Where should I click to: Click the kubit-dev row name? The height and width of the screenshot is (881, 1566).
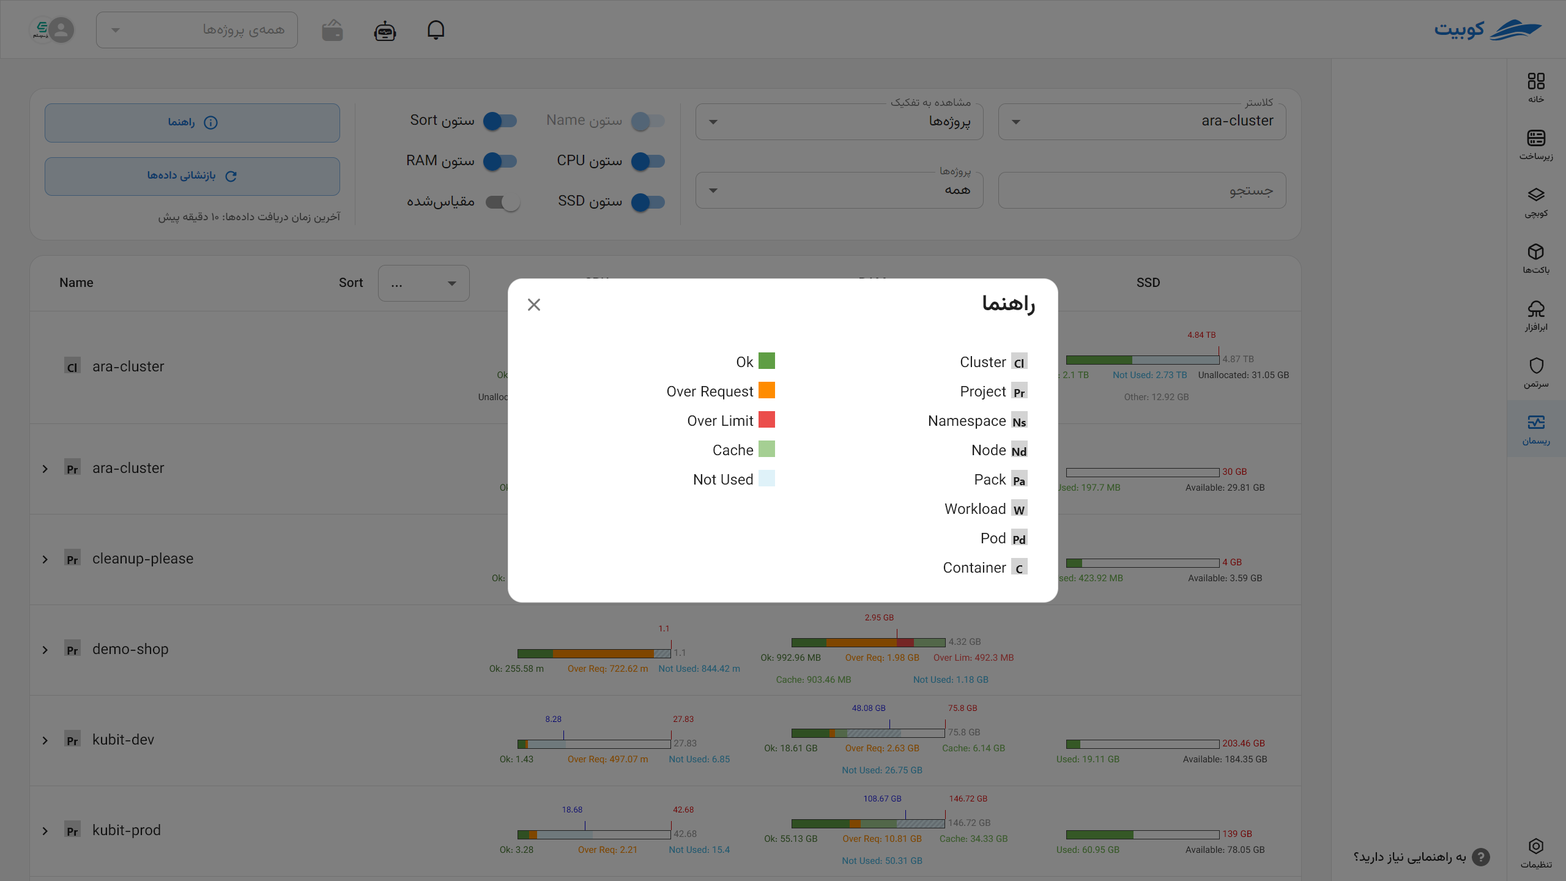[123, 740]
